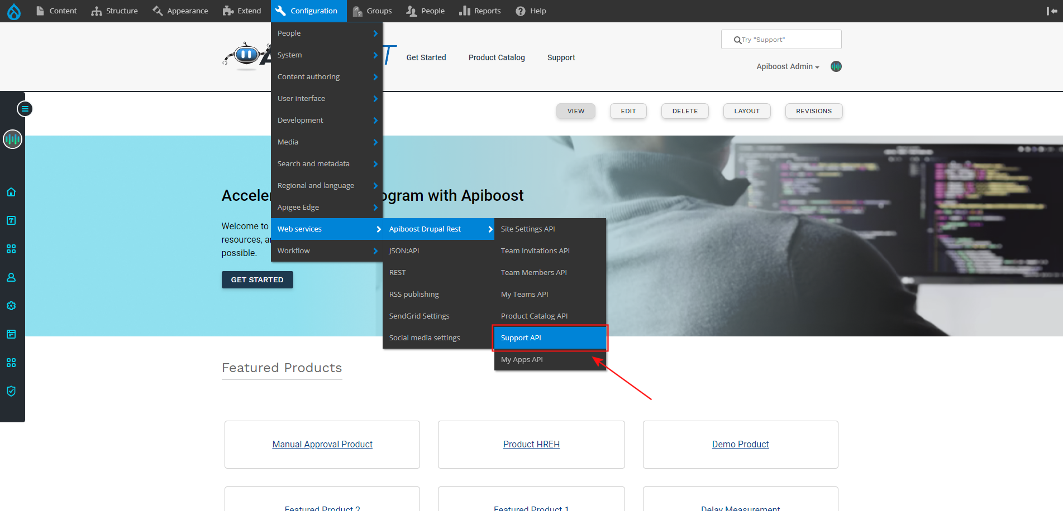Select My Teams API menu entry
Image resolution: width=1063 pixels, height=511 pixels.
point(550,295)
